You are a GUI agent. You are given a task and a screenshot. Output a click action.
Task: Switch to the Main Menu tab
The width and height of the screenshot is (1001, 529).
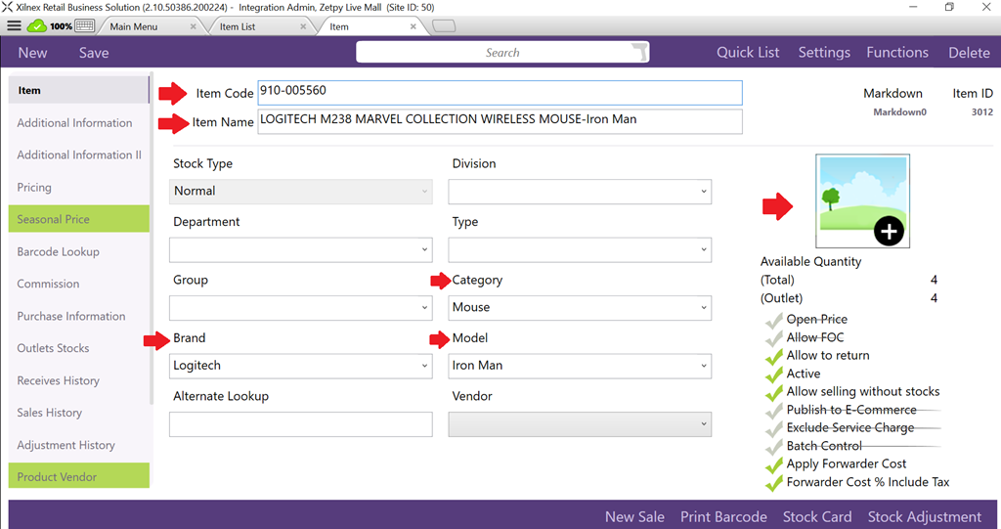click(x=133, y=26)
